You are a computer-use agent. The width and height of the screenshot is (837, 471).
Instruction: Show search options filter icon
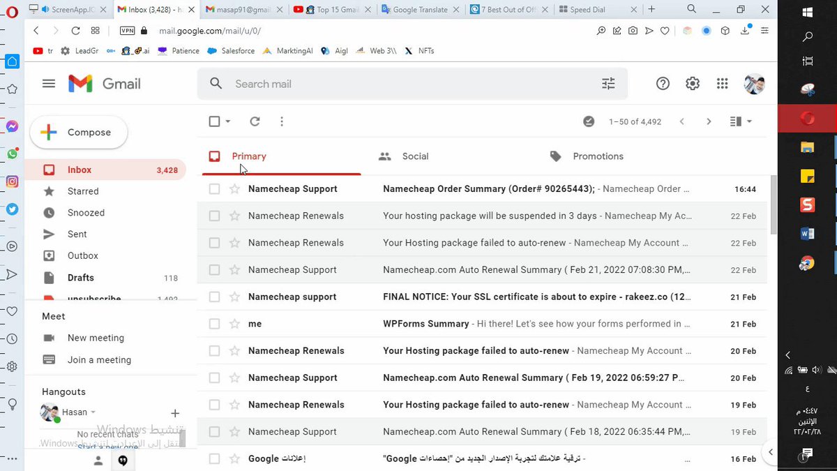pyautogui.click(x=608, y=84)
